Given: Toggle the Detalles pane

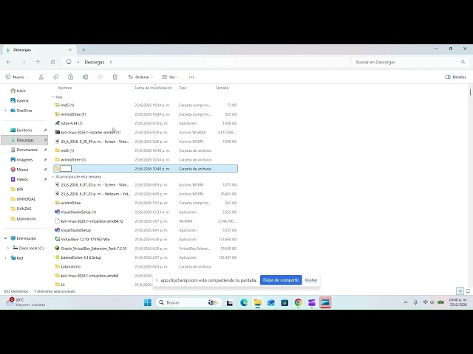Looking at the screenshot, I should tap(455, 77).
